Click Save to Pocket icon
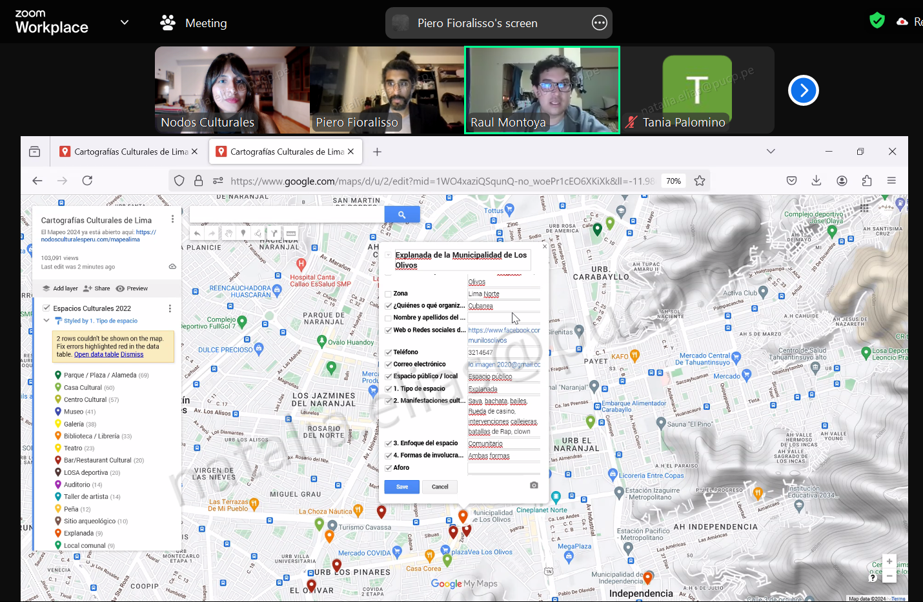The height and width of the screenshot is (602, 923). click(792, 181)
